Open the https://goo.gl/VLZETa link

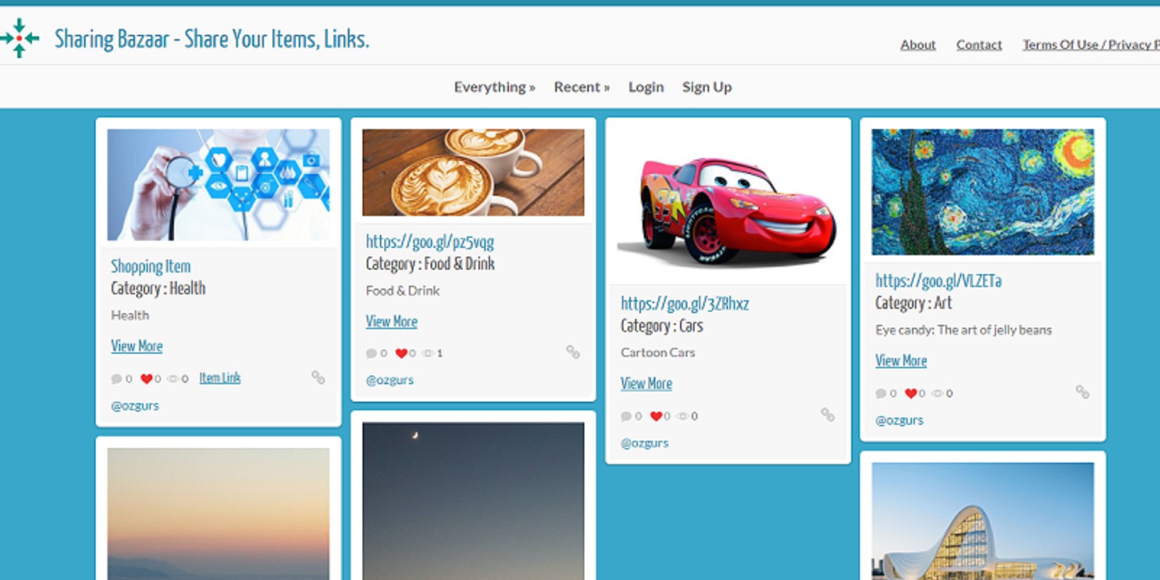point(938,281)
